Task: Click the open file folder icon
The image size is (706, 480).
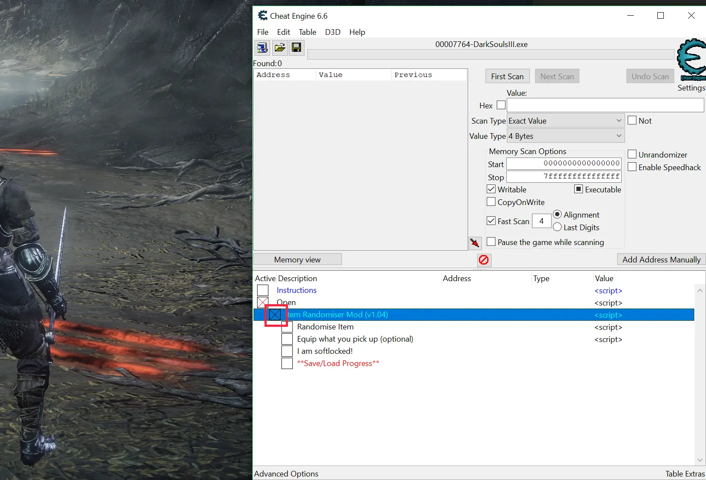Action: coord(280,47)
